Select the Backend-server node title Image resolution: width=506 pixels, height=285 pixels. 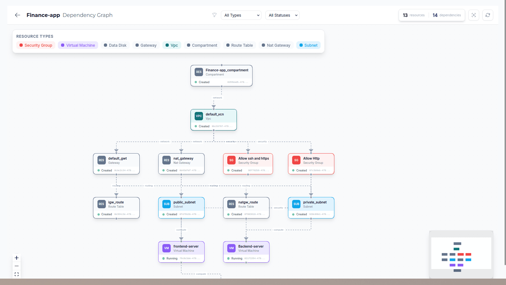point(251,246)
